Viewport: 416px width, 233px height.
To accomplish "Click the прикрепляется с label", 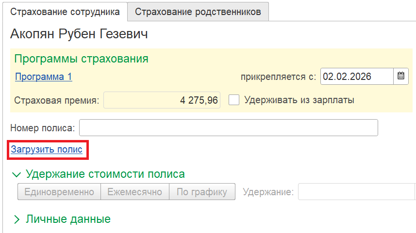I will [279, 77].
